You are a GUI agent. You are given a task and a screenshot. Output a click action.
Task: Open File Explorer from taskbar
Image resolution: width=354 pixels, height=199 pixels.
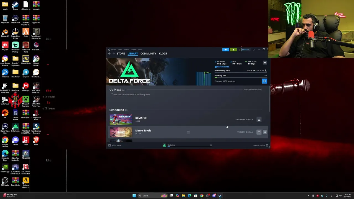183,196
